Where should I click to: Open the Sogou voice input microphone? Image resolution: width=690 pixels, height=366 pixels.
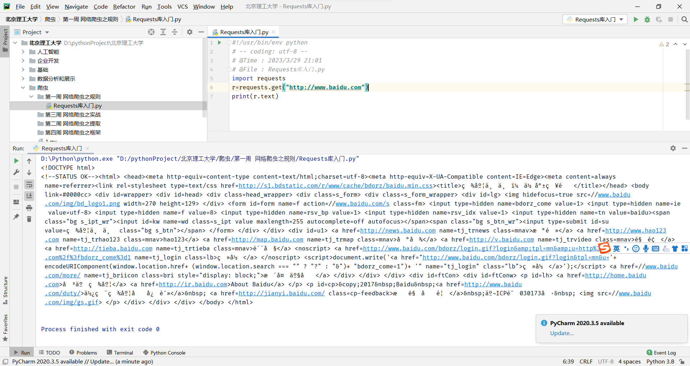(x=646, y=248)
